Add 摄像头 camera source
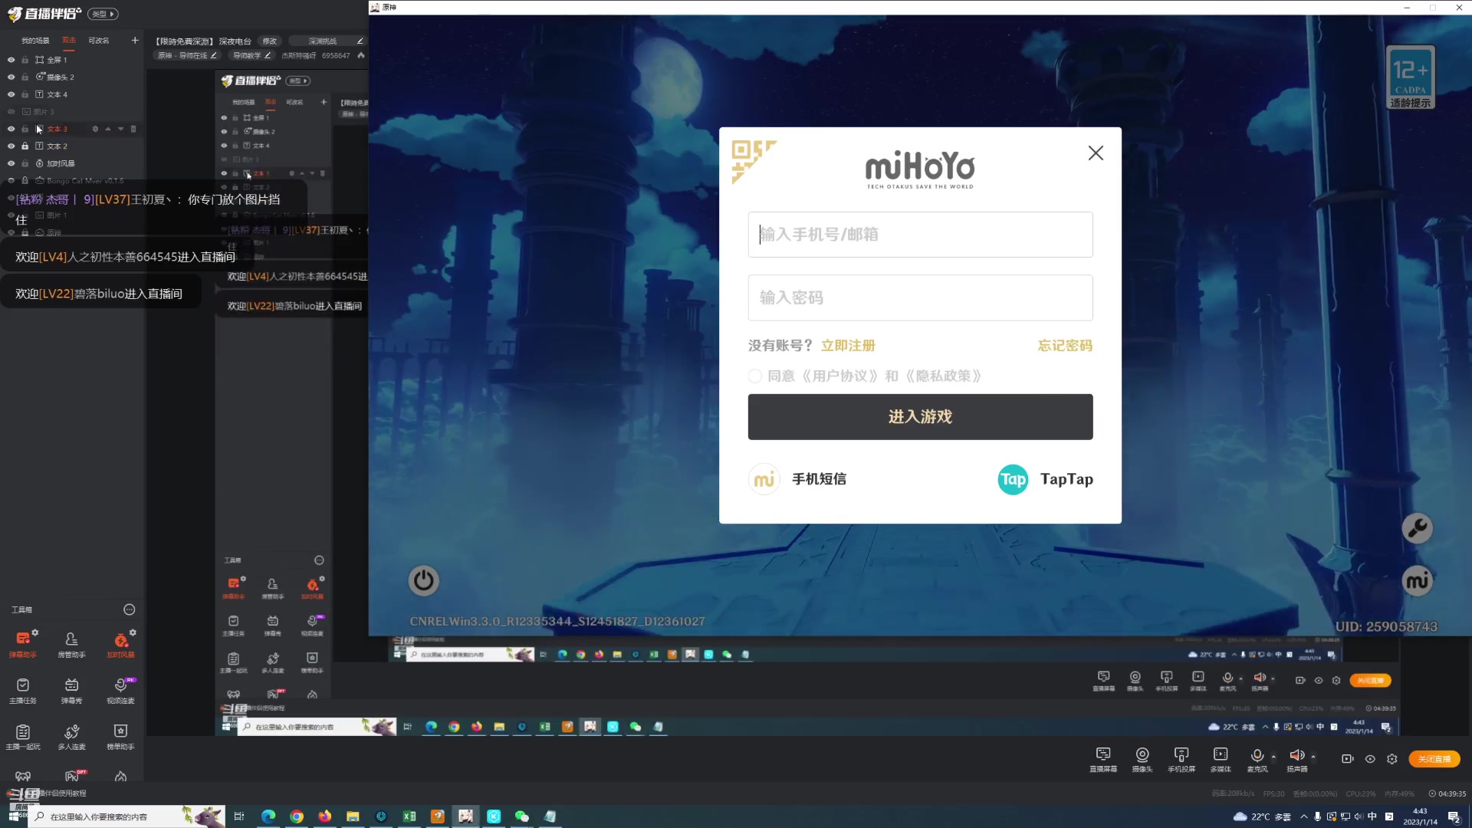Screen dimensions: 1472x828 (1142, 759)
